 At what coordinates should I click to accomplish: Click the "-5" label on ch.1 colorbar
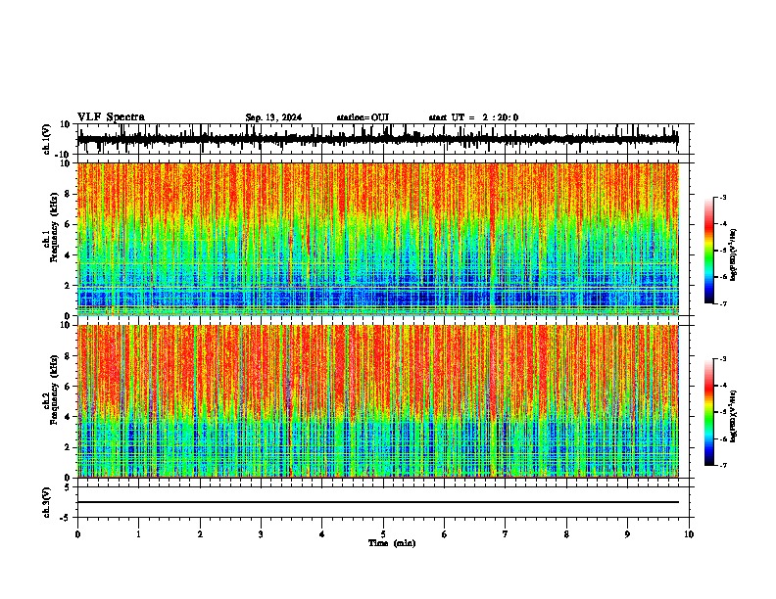tap(723, 251)
